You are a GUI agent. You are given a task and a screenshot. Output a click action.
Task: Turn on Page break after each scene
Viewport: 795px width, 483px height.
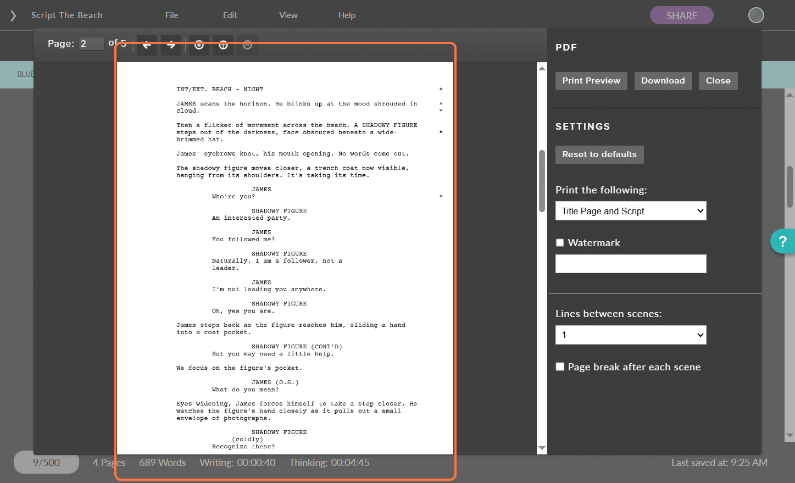click(560, 367)
